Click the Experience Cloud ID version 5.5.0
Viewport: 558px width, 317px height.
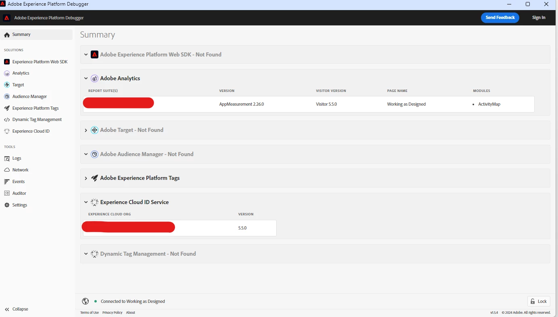click(242, 228)
